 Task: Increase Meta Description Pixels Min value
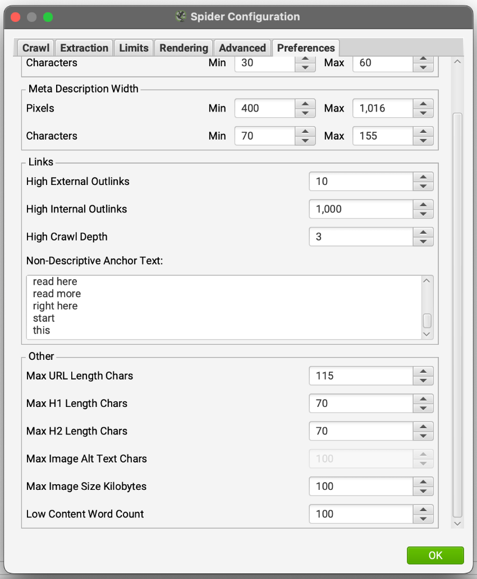point(305,104)
